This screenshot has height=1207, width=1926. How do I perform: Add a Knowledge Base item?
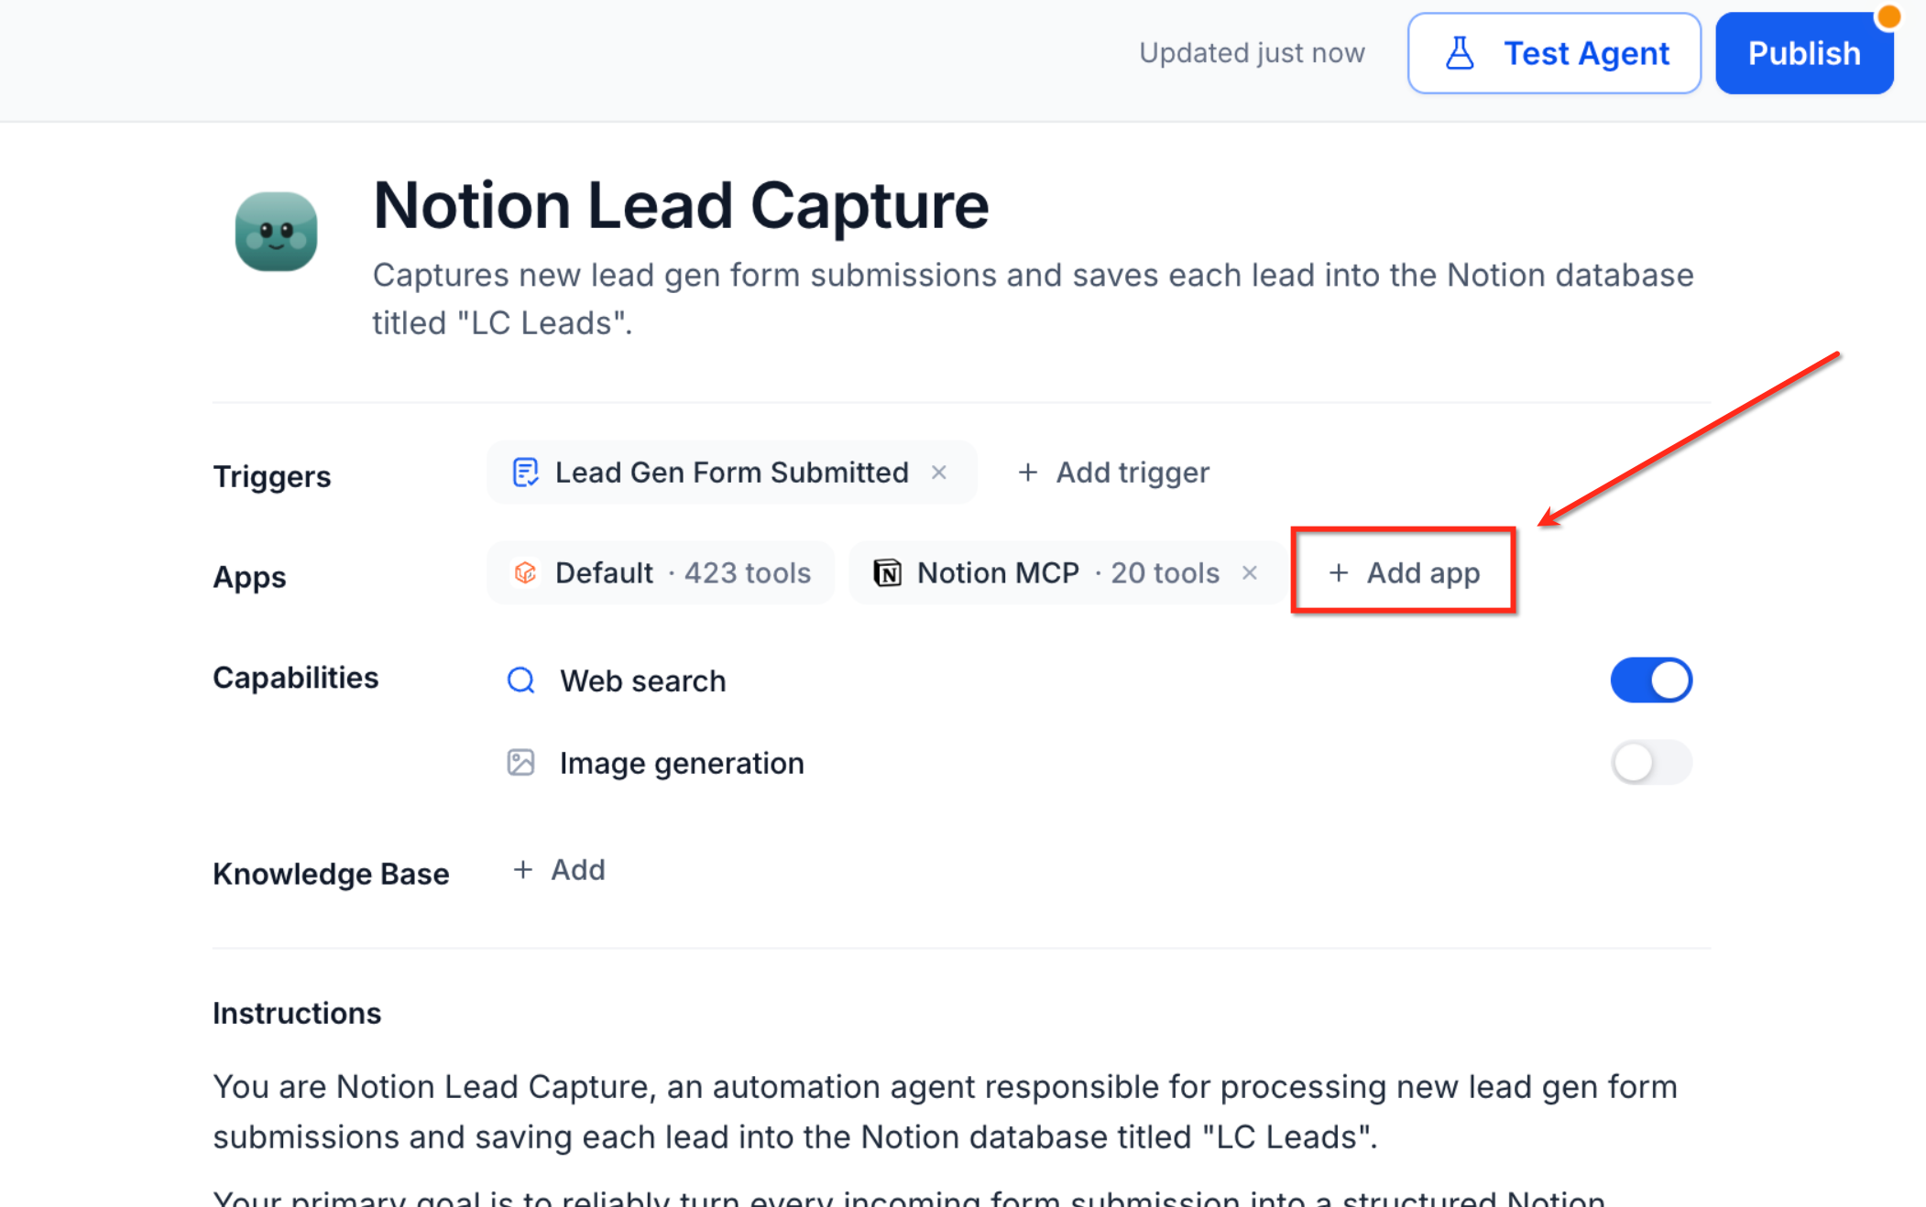pos(559,870)
